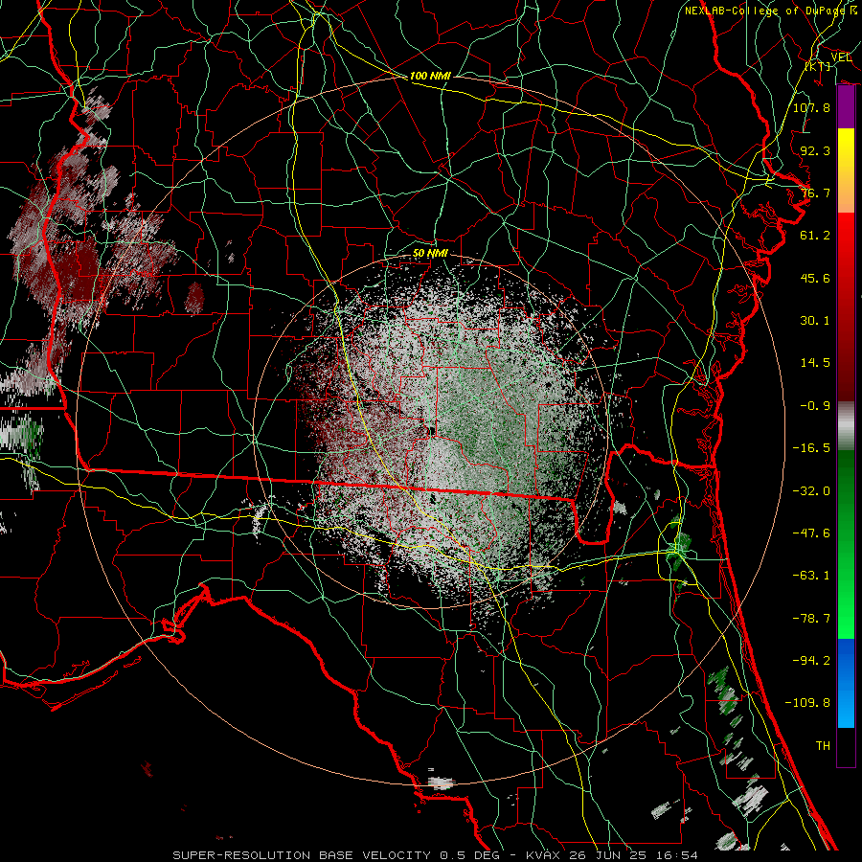Pick the purple segment of the color bar
This screenshot has height=862, width=862.
(846, 107)
